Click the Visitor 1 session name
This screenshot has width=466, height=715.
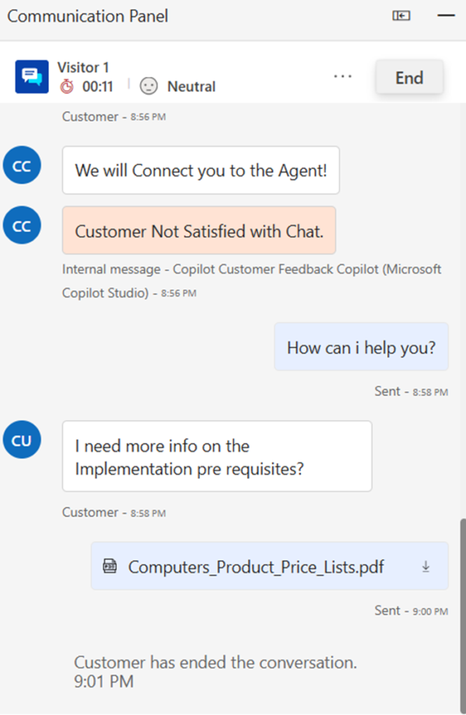83,68
